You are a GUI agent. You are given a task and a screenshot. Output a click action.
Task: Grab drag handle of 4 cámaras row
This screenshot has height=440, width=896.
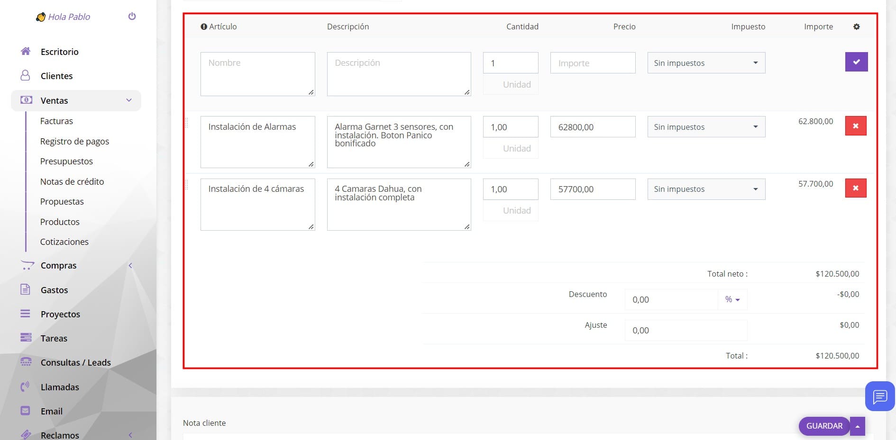tap(186, 185)
